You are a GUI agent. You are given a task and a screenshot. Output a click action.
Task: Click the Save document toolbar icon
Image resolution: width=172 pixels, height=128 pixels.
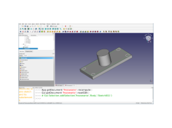point(25,26)
